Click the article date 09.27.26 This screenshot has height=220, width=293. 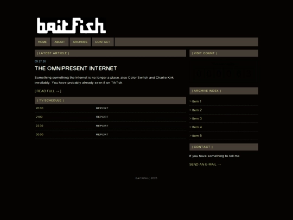coord(40,61)
